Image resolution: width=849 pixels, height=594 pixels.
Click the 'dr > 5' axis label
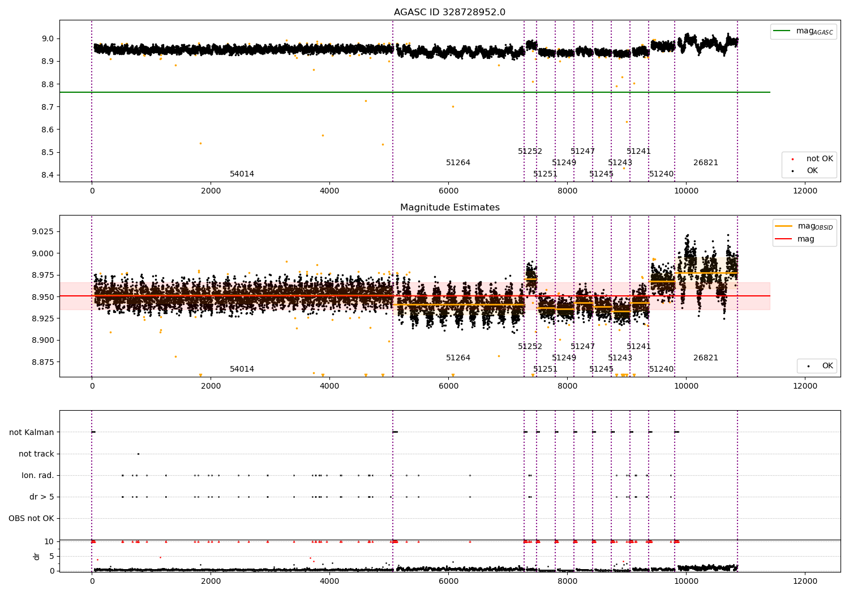click(42, 497)
